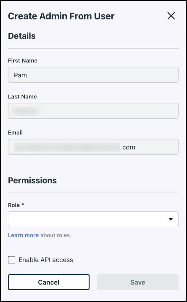Close the Create Admin From User dialog
187x302 pixels.
tap(171, 16)
